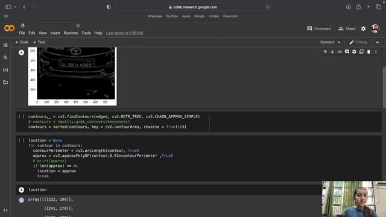This screenshot has height=217, width=386.
Task: Open the Classroom favorite link
Action: point(230,16)
